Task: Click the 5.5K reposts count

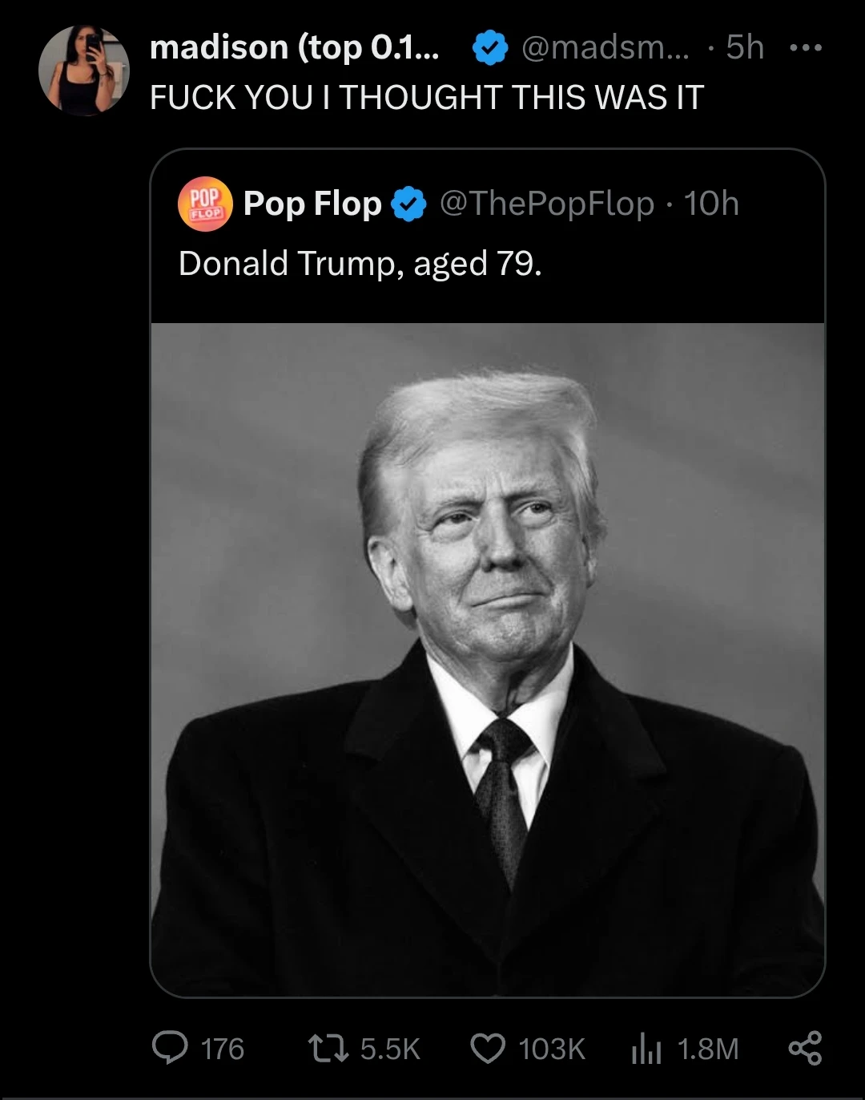Action: 390,1049
